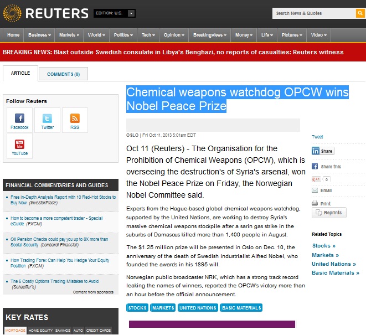
Task: Open 'Oil Pension Checks' sponsor link
Action: tap(59, 242)
